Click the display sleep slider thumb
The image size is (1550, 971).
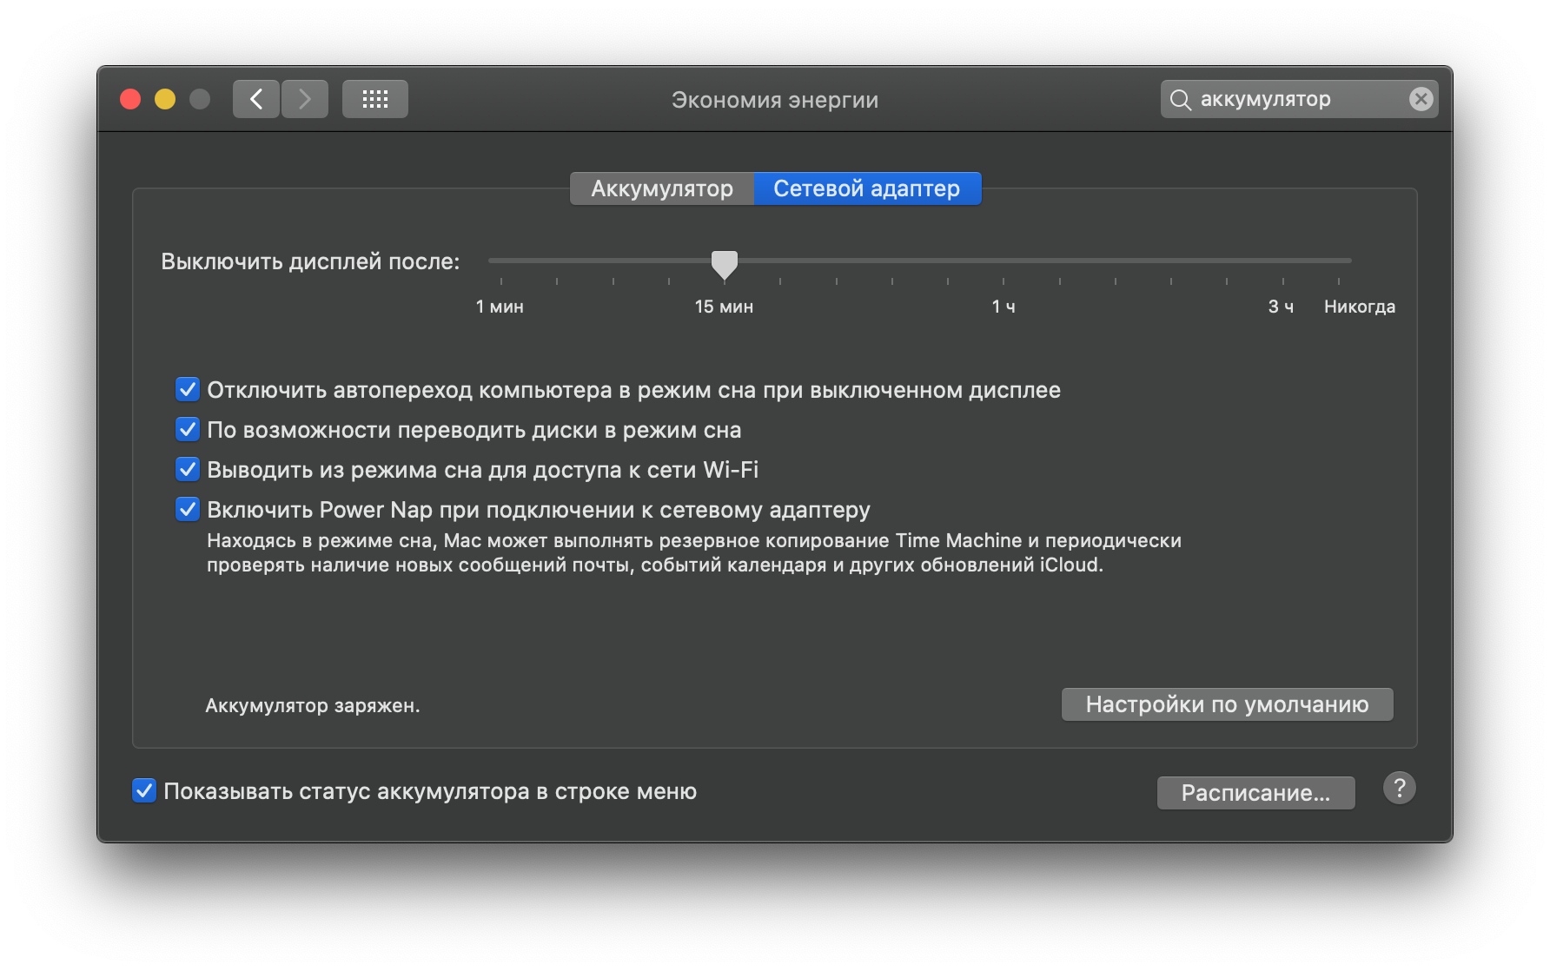(725, 264)
